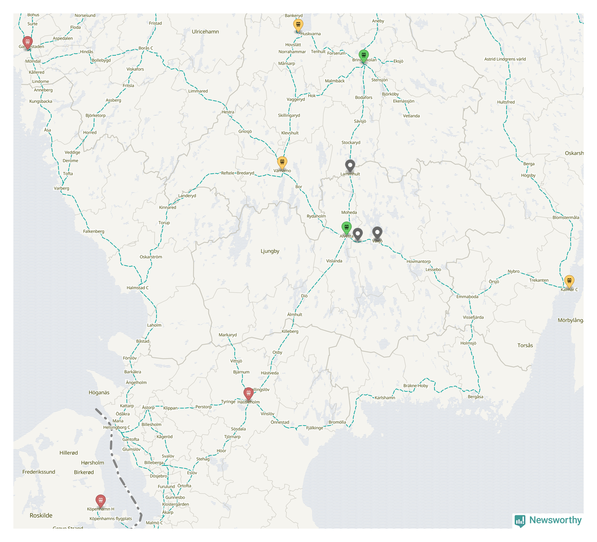Select the Emmaboda station label
597x542 pixels.
point(467,297)
